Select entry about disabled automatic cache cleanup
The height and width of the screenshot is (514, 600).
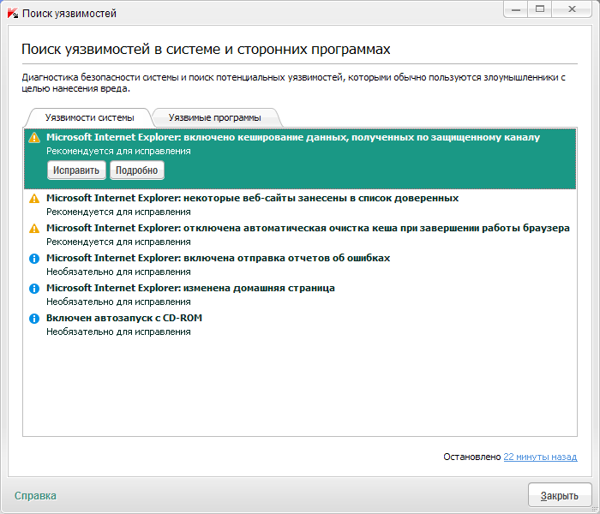300,235
